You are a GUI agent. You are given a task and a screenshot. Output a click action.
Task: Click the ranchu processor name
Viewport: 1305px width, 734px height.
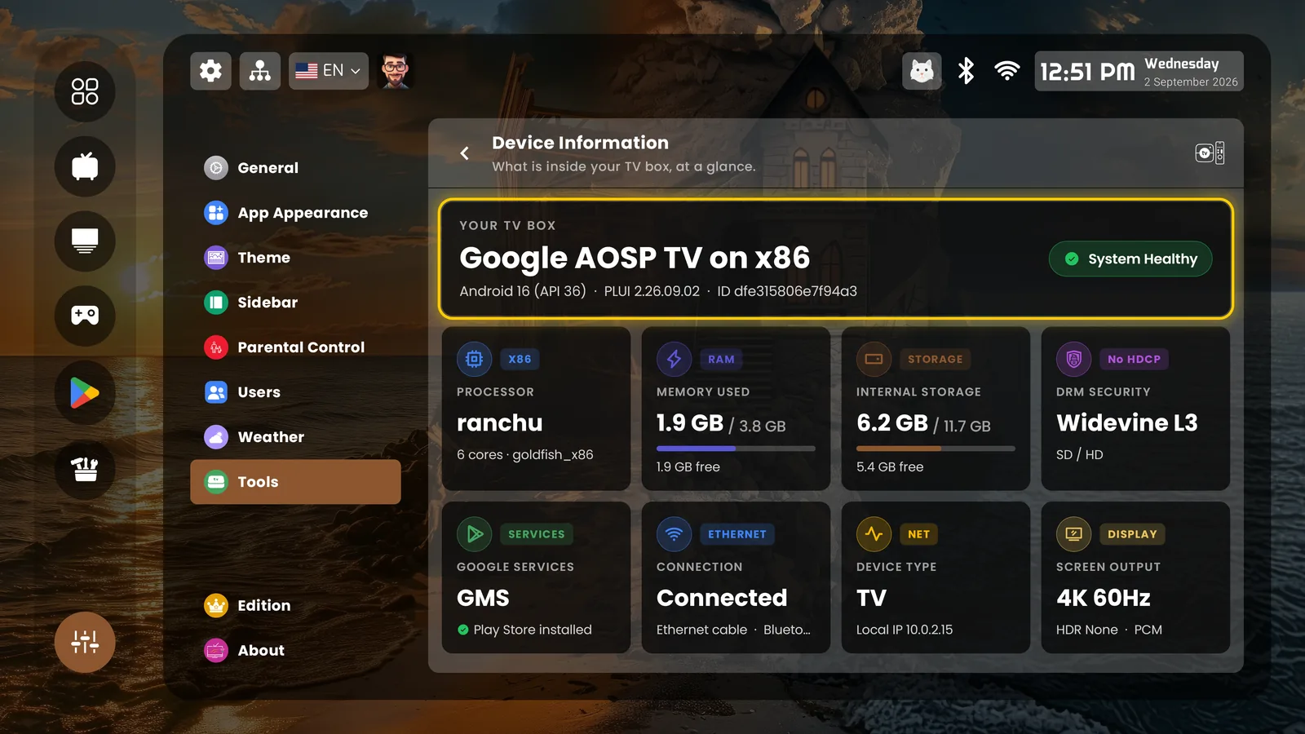click(x=500, y=423)
